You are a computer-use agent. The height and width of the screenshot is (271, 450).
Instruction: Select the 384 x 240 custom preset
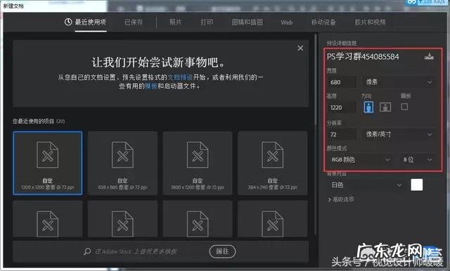point(273,163)
